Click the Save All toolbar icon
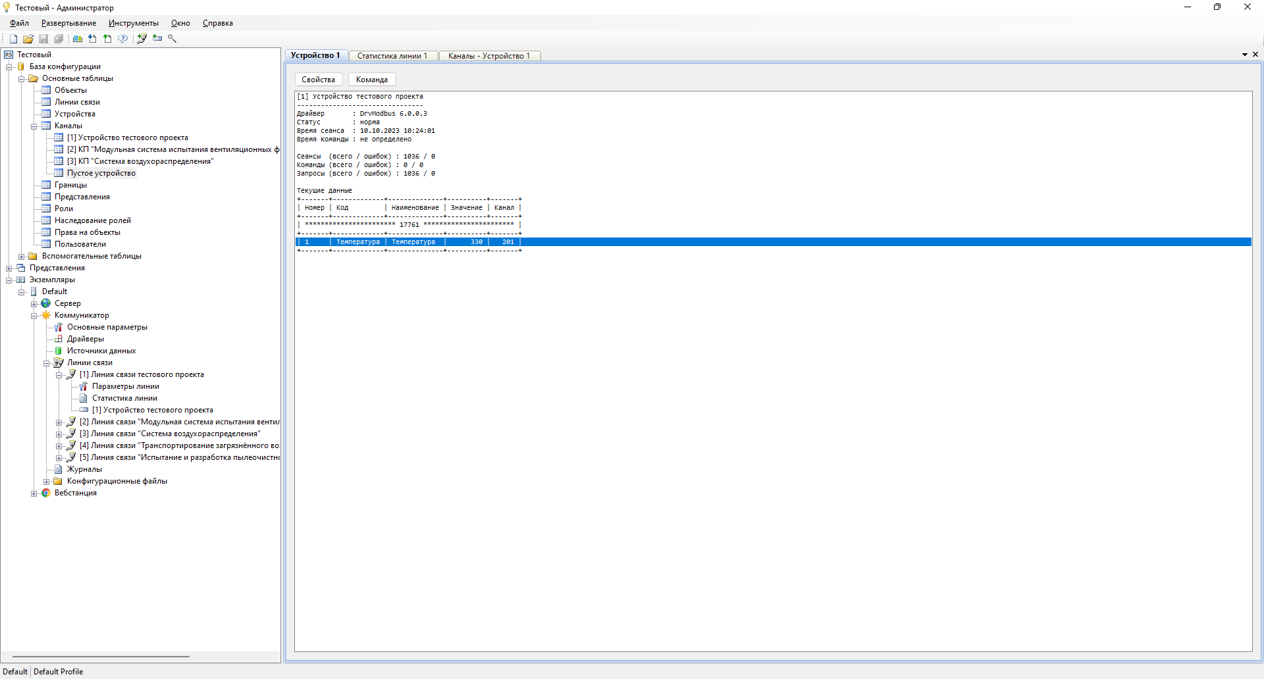1264x679 pixels. click(x=59, y=39)
